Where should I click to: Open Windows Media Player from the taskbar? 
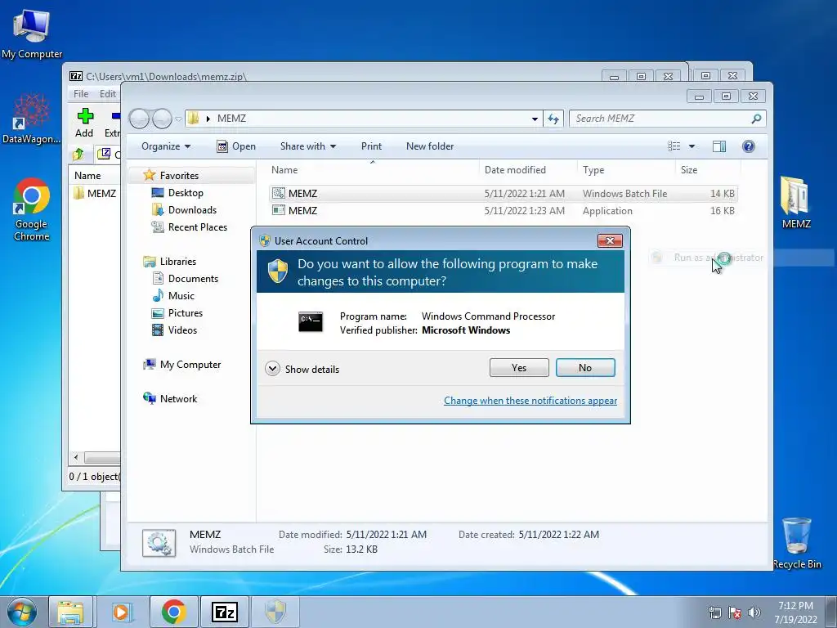(x=121, y=612)
